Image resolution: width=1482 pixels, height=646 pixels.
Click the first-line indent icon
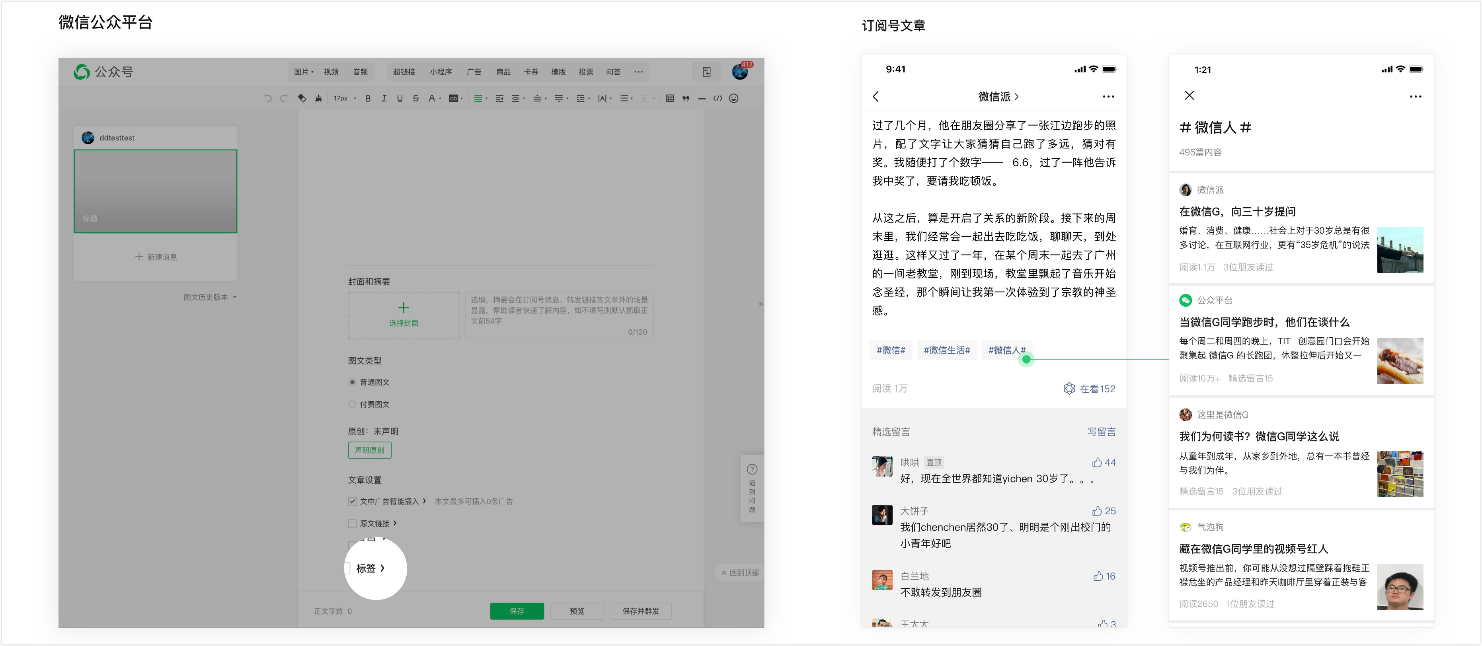tap(499, 98)
